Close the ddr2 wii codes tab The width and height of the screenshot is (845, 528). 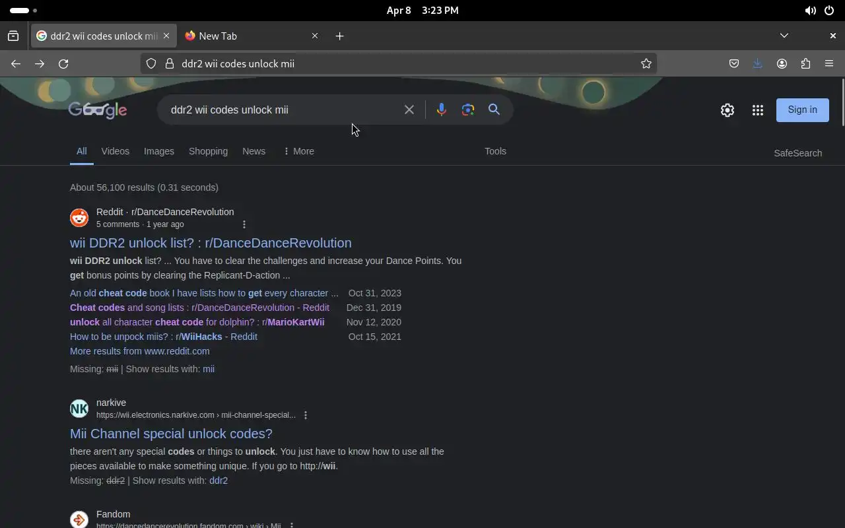coord(166,36)
